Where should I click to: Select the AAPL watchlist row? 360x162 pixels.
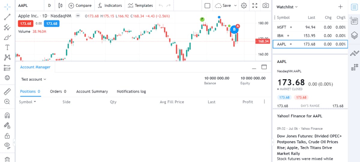pos(310,44)
